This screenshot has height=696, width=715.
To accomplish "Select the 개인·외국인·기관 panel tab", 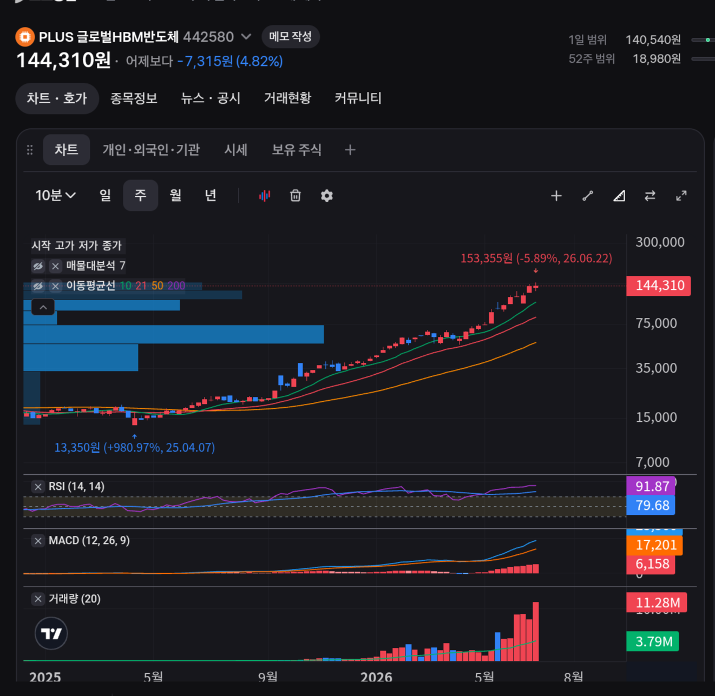I will click(151, 150).
